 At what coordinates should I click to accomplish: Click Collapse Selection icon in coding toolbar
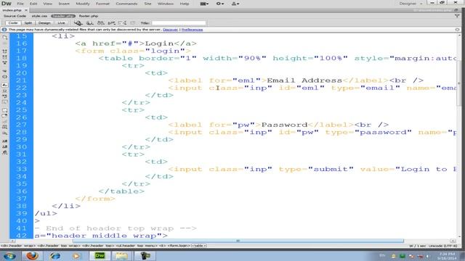[5, 57]
